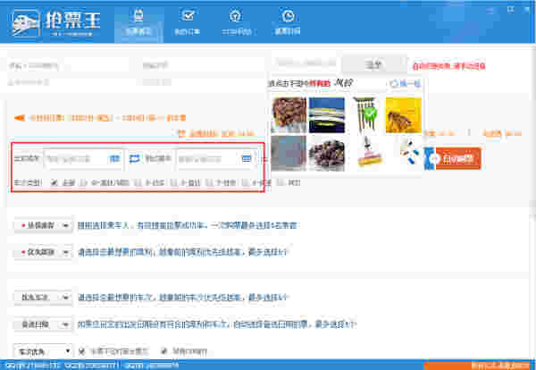Toggle the GC high-speed train type checkbox
536x370 pixels.
pyautogui.click(x=83, y=183)
